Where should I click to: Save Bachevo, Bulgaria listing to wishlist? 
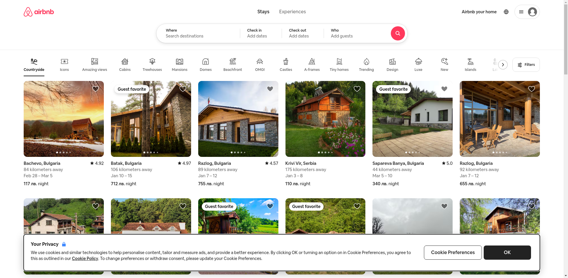tap(96, 89)
